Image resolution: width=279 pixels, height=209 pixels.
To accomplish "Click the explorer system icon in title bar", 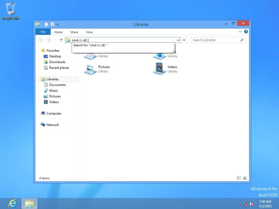I will click(38, 24).
